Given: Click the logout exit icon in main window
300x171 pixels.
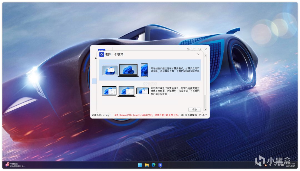Looking at the screenshot, I should tap(200, 49).
